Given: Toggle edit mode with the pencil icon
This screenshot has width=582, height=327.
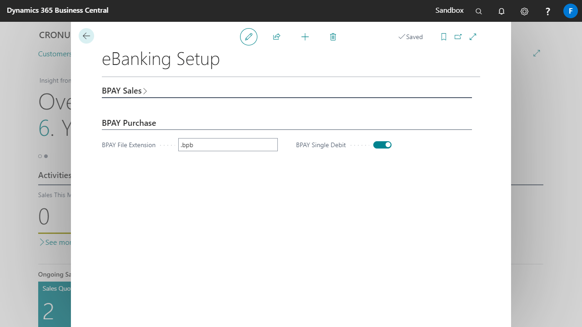Looking at the screenshot, I should (249, 37).
